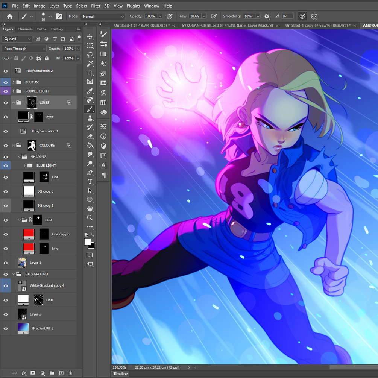
Task: Select the Hand tool
Action: pos(90,208)
